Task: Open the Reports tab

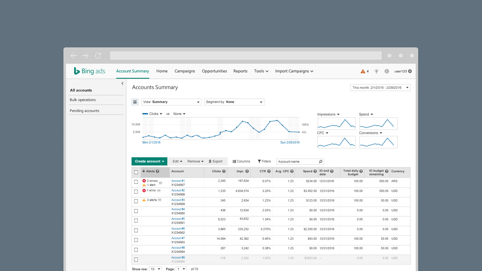Action: coord(240,71)
